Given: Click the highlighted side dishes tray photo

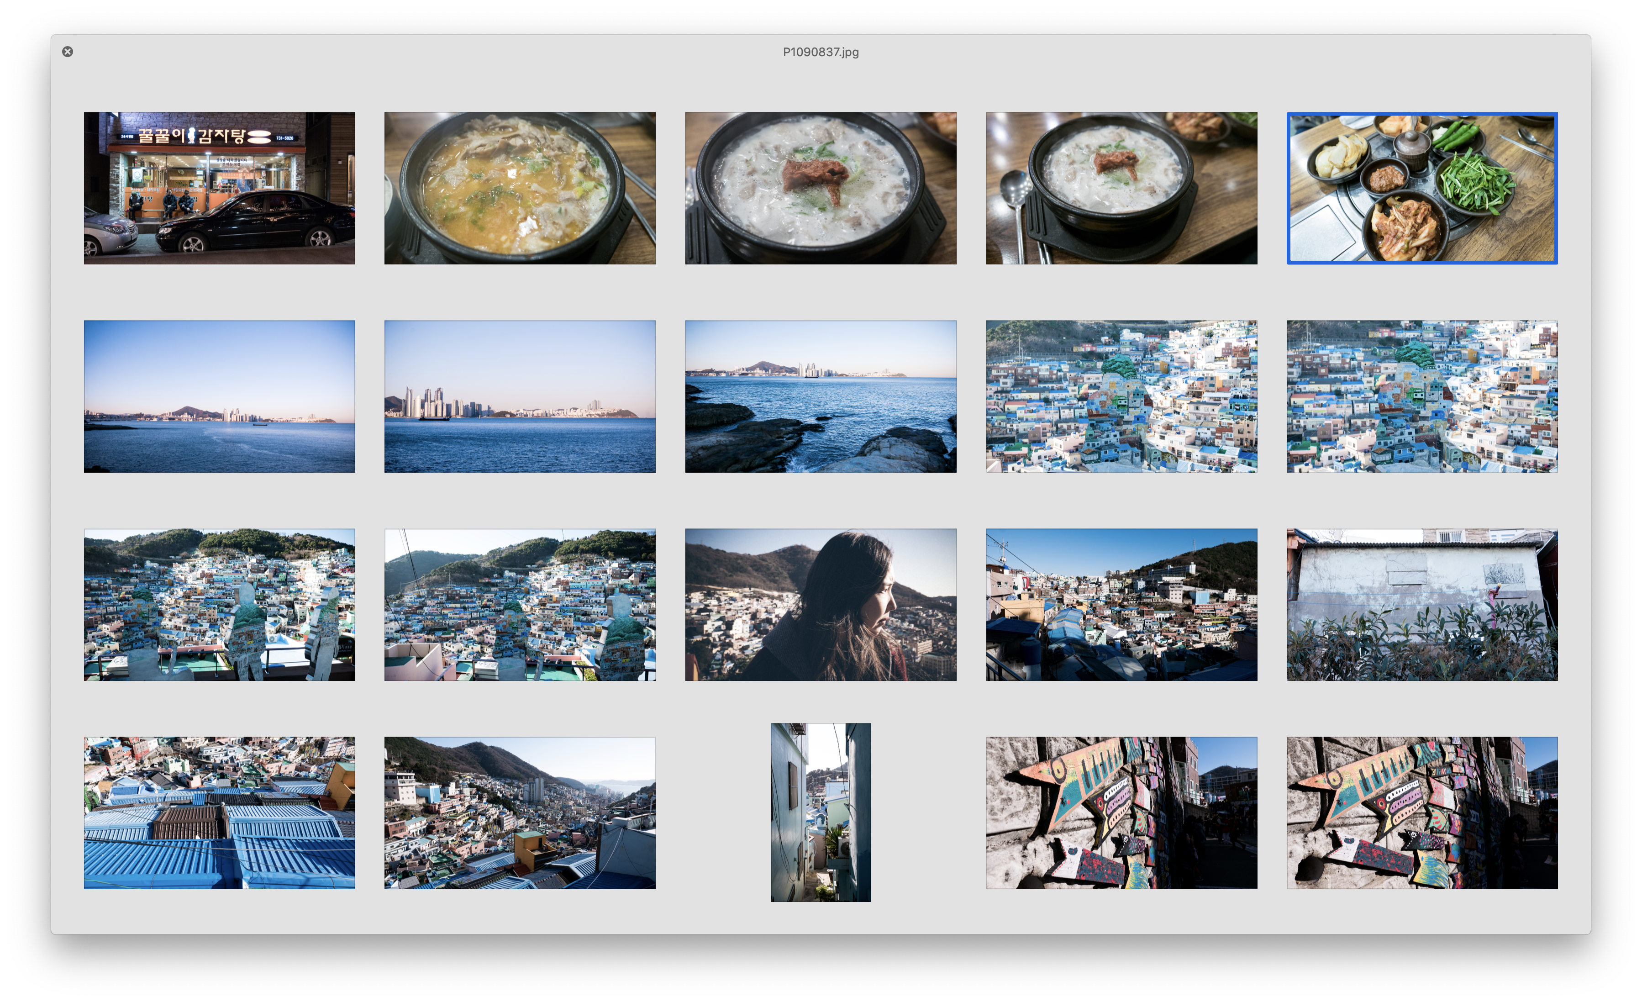Looking at the screenshot, I should [x=1421, y=188].
